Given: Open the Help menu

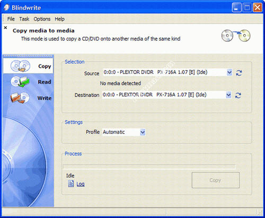Looking at the screenshot, I should coord(59,19).
